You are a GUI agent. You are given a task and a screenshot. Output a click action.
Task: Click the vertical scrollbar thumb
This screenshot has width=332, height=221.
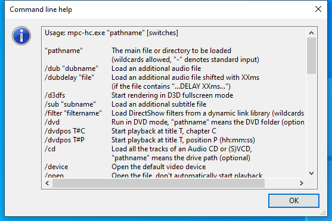[x=311, y=55]
